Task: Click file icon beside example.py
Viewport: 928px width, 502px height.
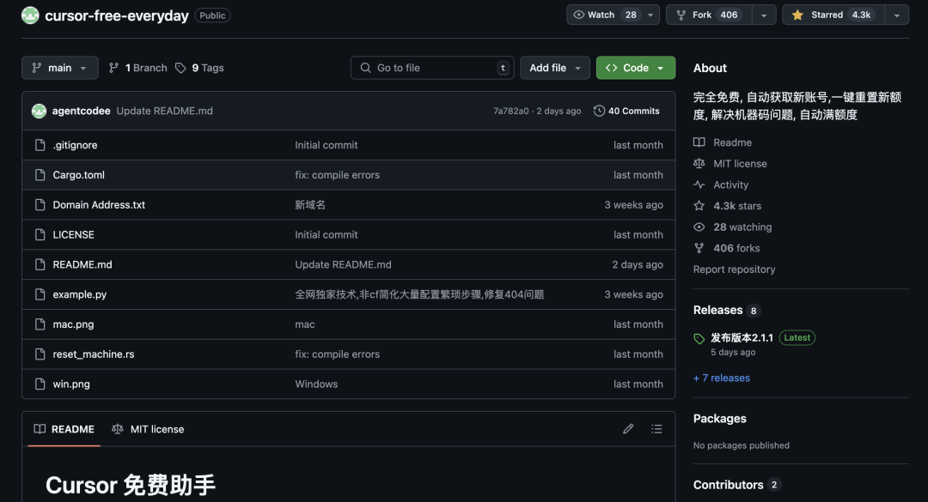Action: (x=40, y=294)
